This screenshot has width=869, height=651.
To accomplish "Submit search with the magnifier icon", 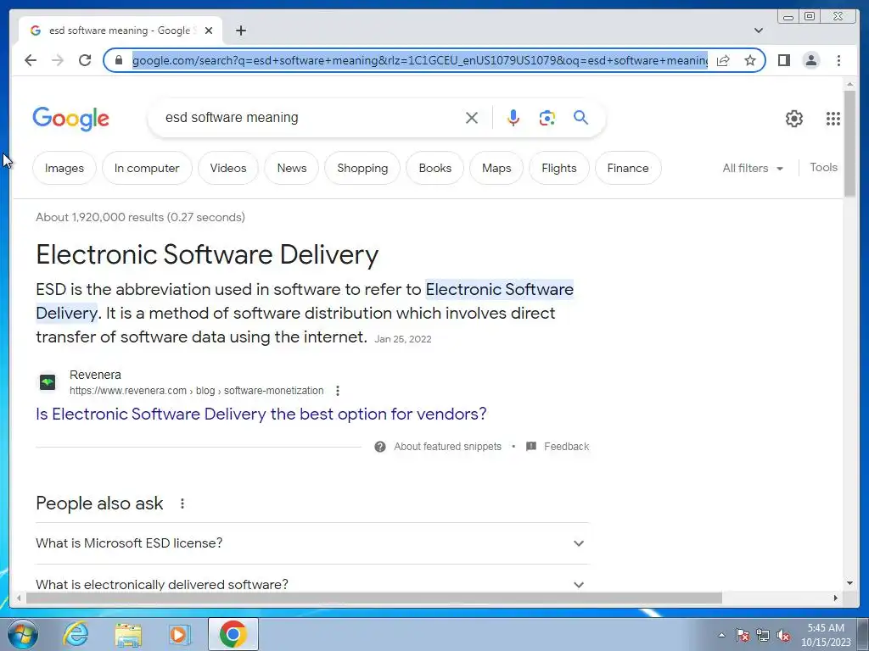I will (x=580, y=117).
